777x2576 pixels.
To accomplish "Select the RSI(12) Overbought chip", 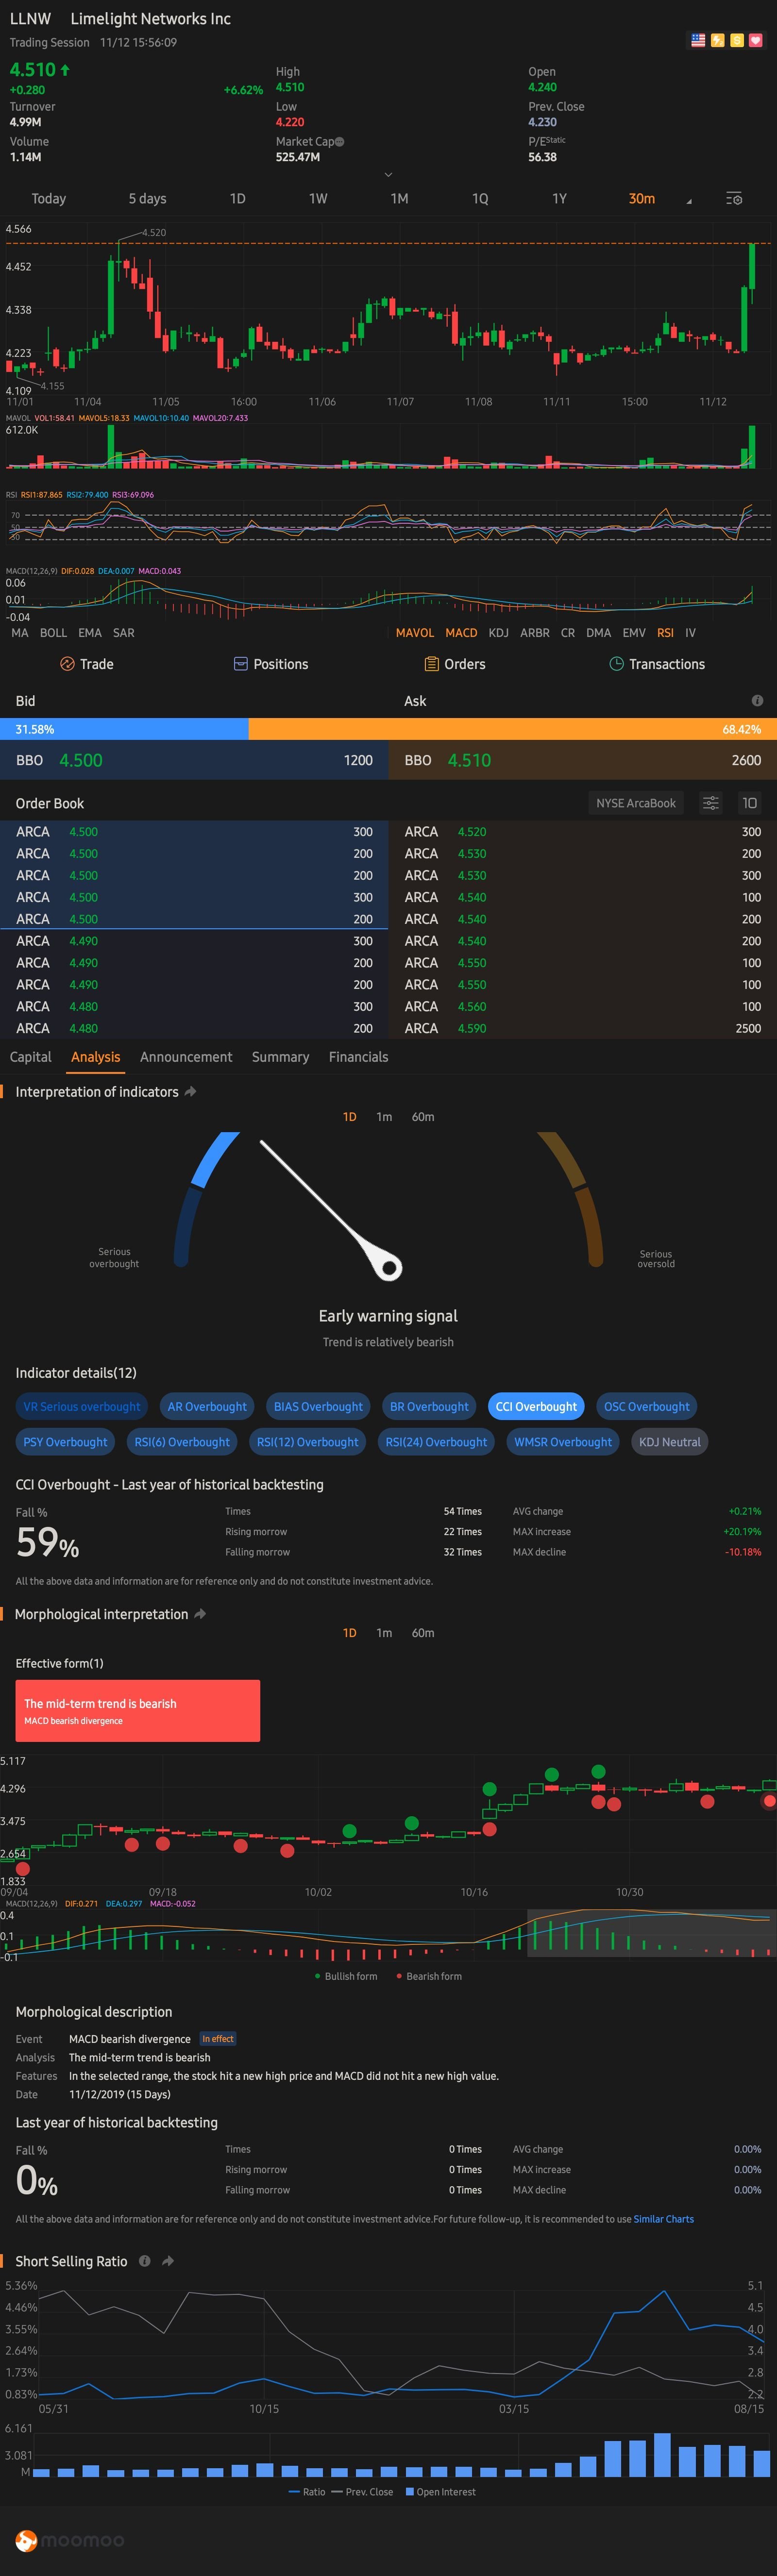I will pos(307,1442).
